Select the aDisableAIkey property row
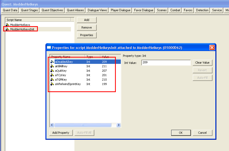The height and width of the screenshot is (151, 229). [x=85, y=62]
